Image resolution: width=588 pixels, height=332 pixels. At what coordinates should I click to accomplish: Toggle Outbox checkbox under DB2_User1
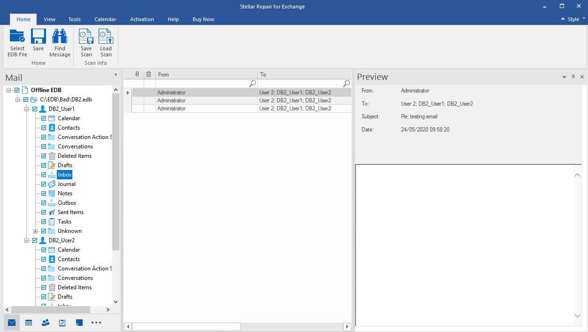pyautogui.click(x=44, y=203)
